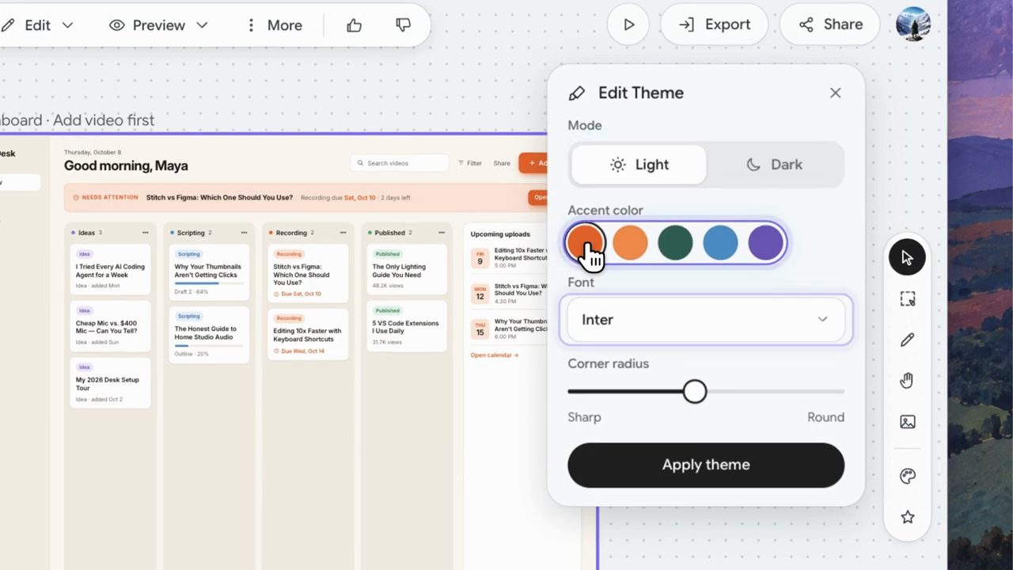
Task: Start the prototype with the play button
Action: click(x=629, y=25)
